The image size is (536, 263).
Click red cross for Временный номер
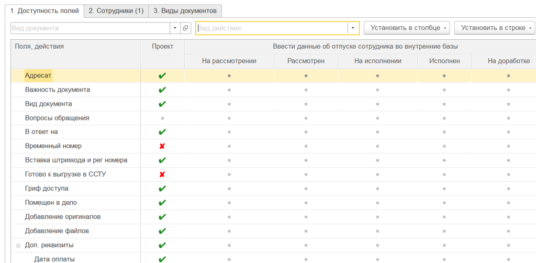tap(162, 146)
